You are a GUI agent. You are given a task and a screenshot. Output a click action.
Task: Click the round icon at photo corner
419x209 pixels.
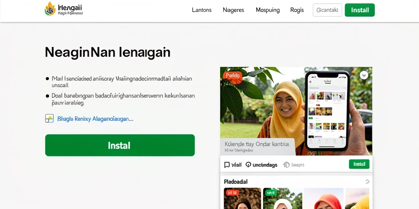tap(364, 75)
